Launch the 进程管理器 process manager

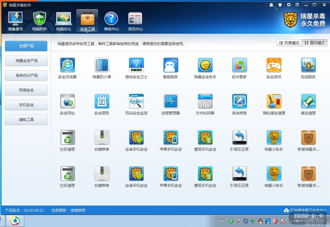tap(171, 101)
